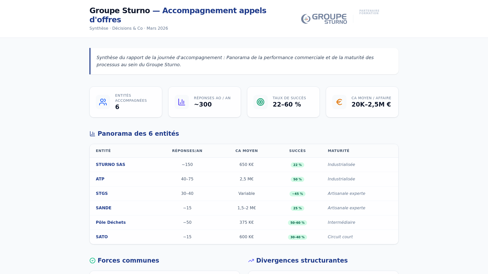Click the 22–60 % taux de succès value
488x274 pixels.
(x=287, y=105)
